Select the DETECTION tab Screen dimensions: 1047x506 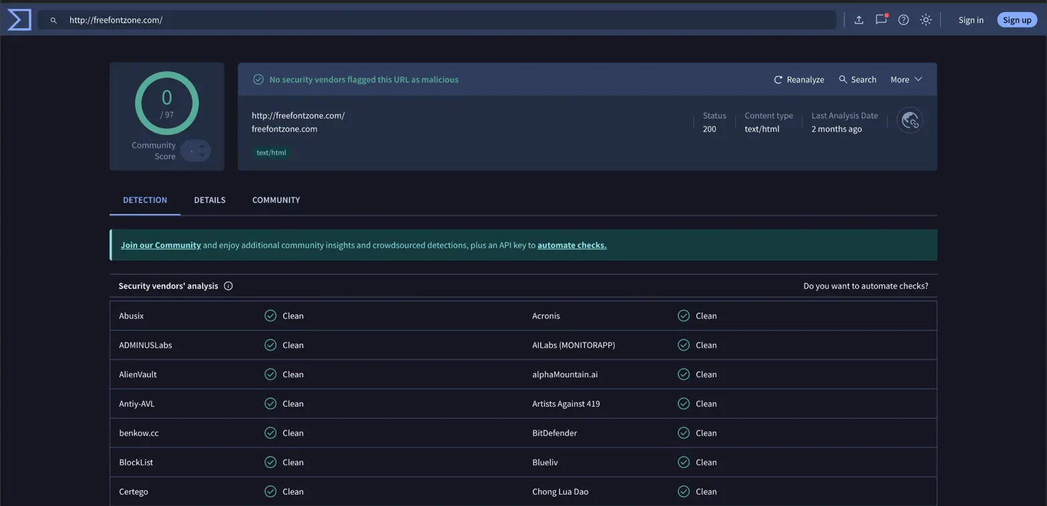pos(145,200)
